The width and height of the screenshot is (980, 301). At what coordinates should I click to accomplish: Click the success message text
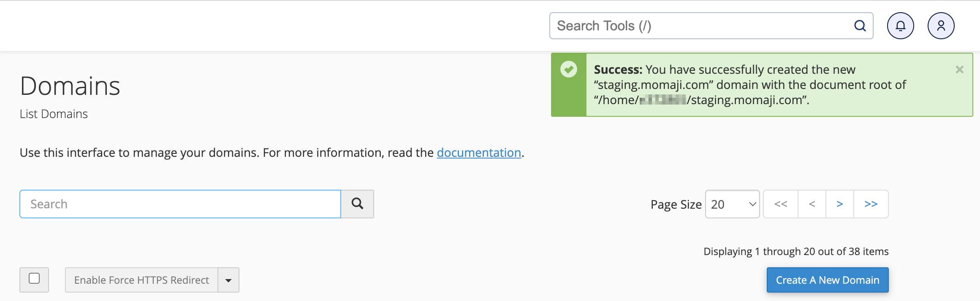click(x=750, y=85)
